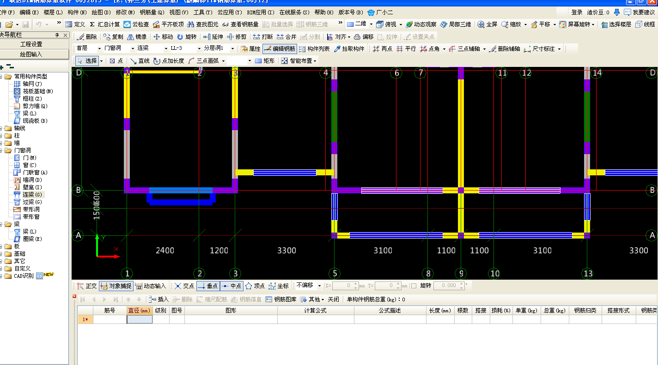The height and width of the screenshot is (365, 658).
Task: Toggle 编辑钢筋 edit rebar mode
Action: coord(280,48)
